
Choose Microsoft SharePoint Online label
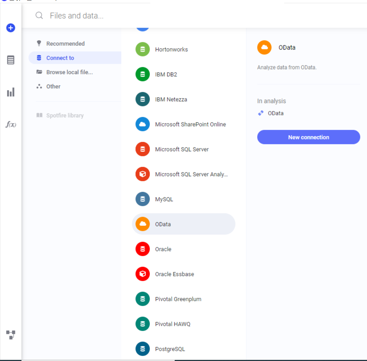point(190,124)
